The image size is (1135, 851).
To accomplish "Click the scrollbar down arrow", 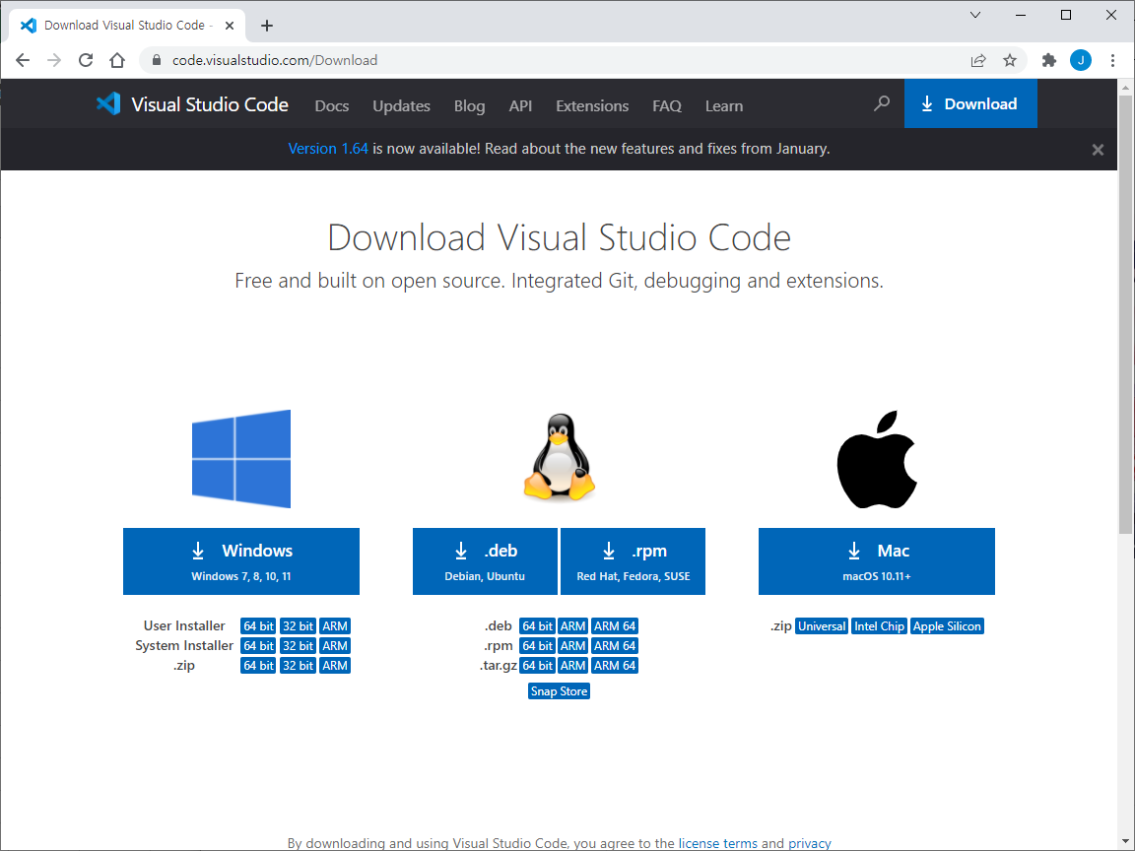I will pyautogui.click(x=1125, y=841).
